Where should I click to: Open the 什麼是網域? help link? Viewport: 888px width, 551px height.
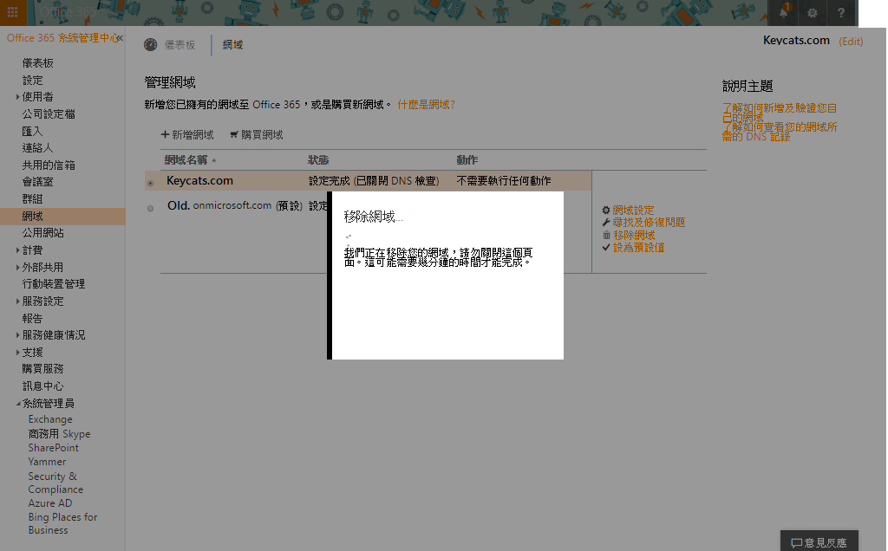pyautogui.click(x=427, y=105)
